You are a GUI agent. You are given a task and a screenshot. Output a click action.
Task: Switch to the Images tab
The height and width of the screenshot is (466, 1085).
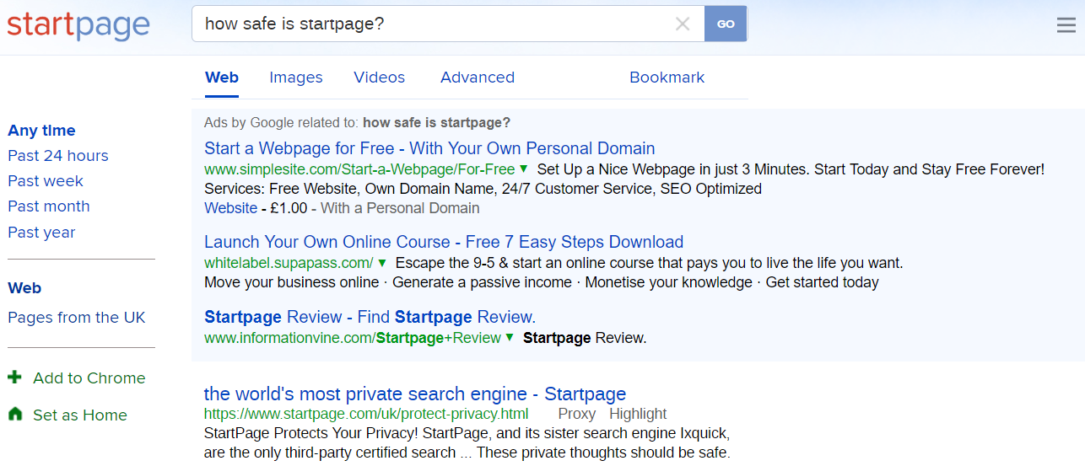click(295, 78)
